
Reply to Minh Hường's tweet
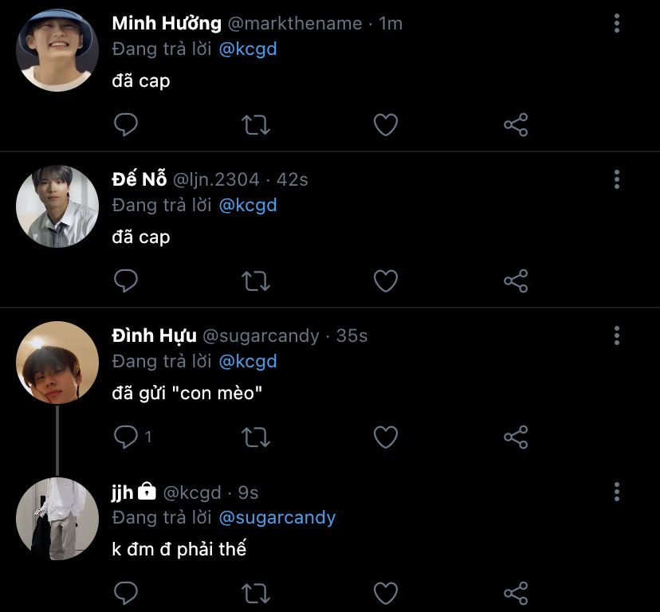126,124
